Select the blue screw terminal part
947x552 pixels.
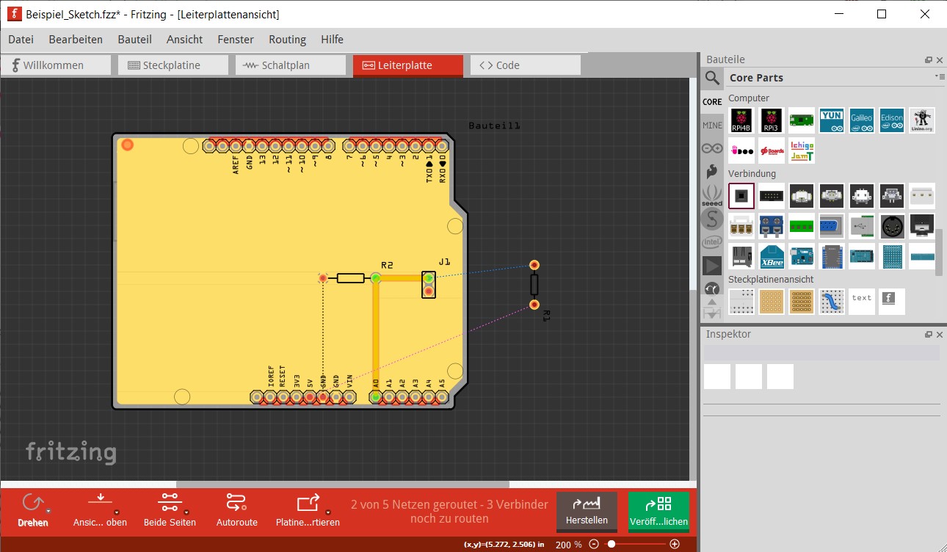(772, 226)
